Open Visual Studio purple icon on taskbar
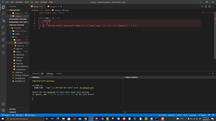This screenshot has height=121, width=216. (x=102, y=119)
